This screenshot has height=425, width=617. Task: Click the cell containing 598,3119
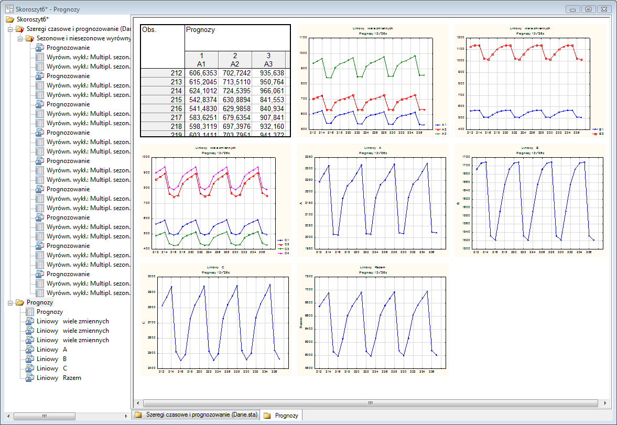201,126
